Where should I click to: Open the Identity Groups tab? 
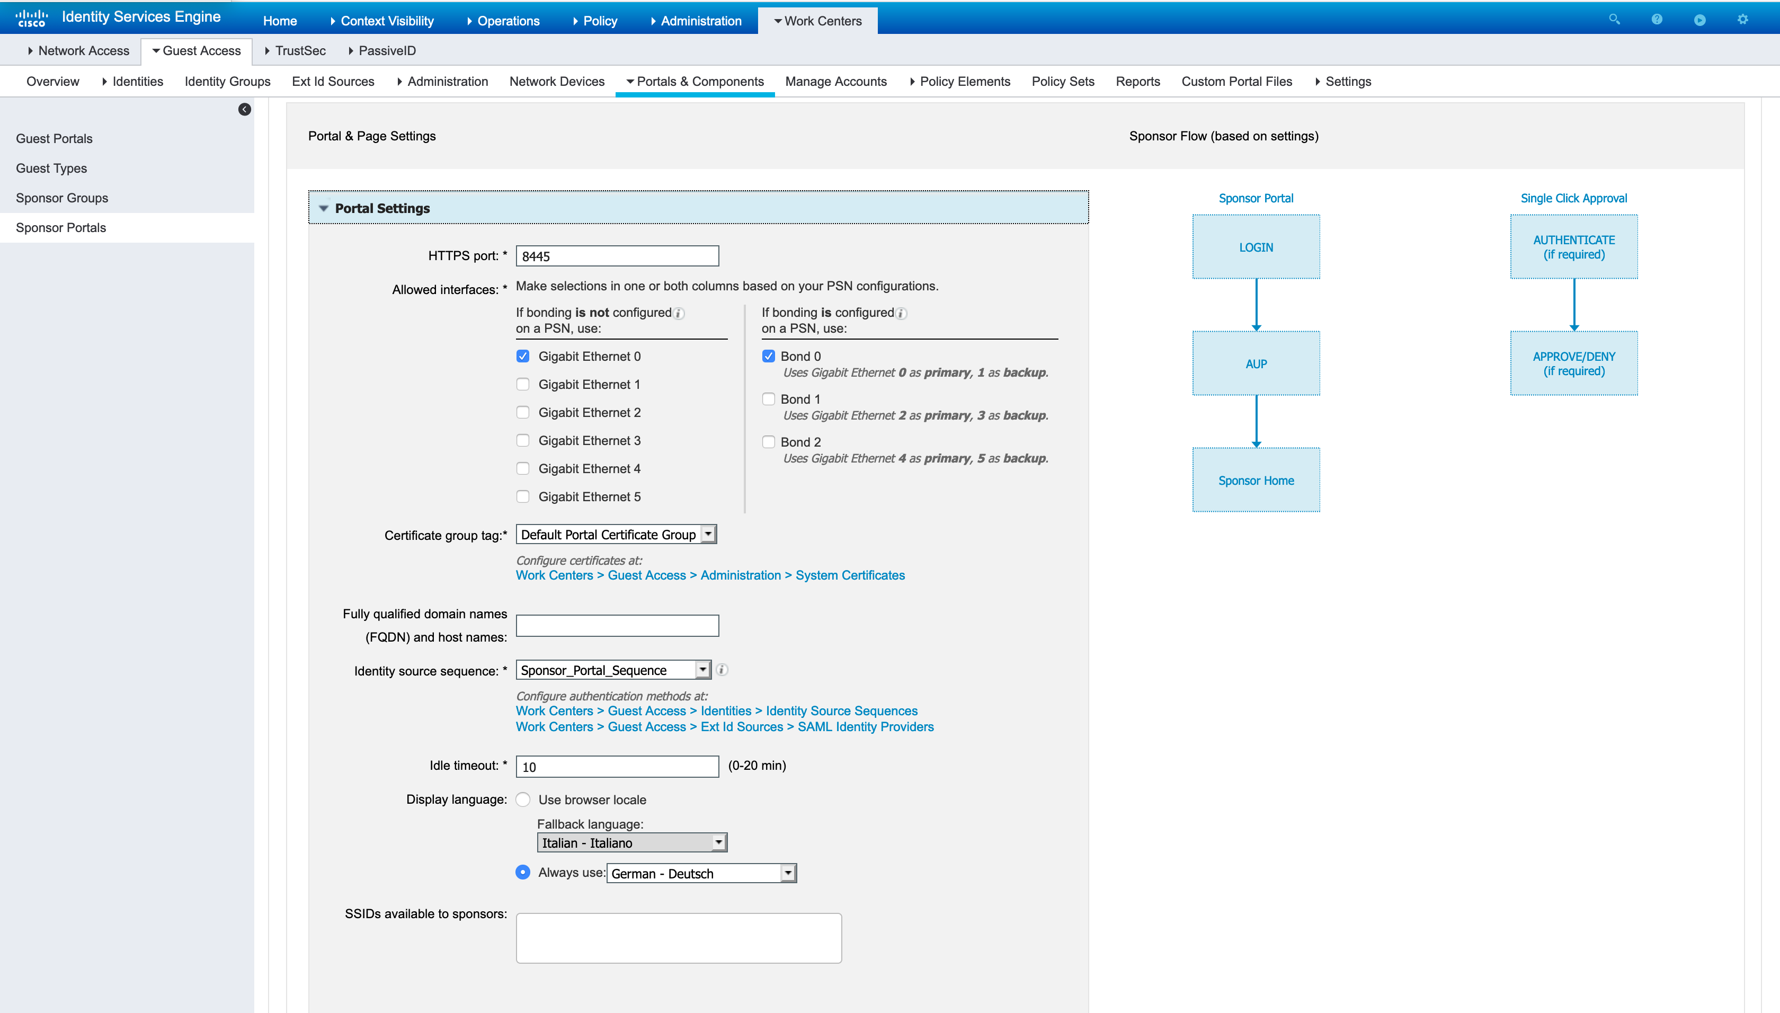227,82
